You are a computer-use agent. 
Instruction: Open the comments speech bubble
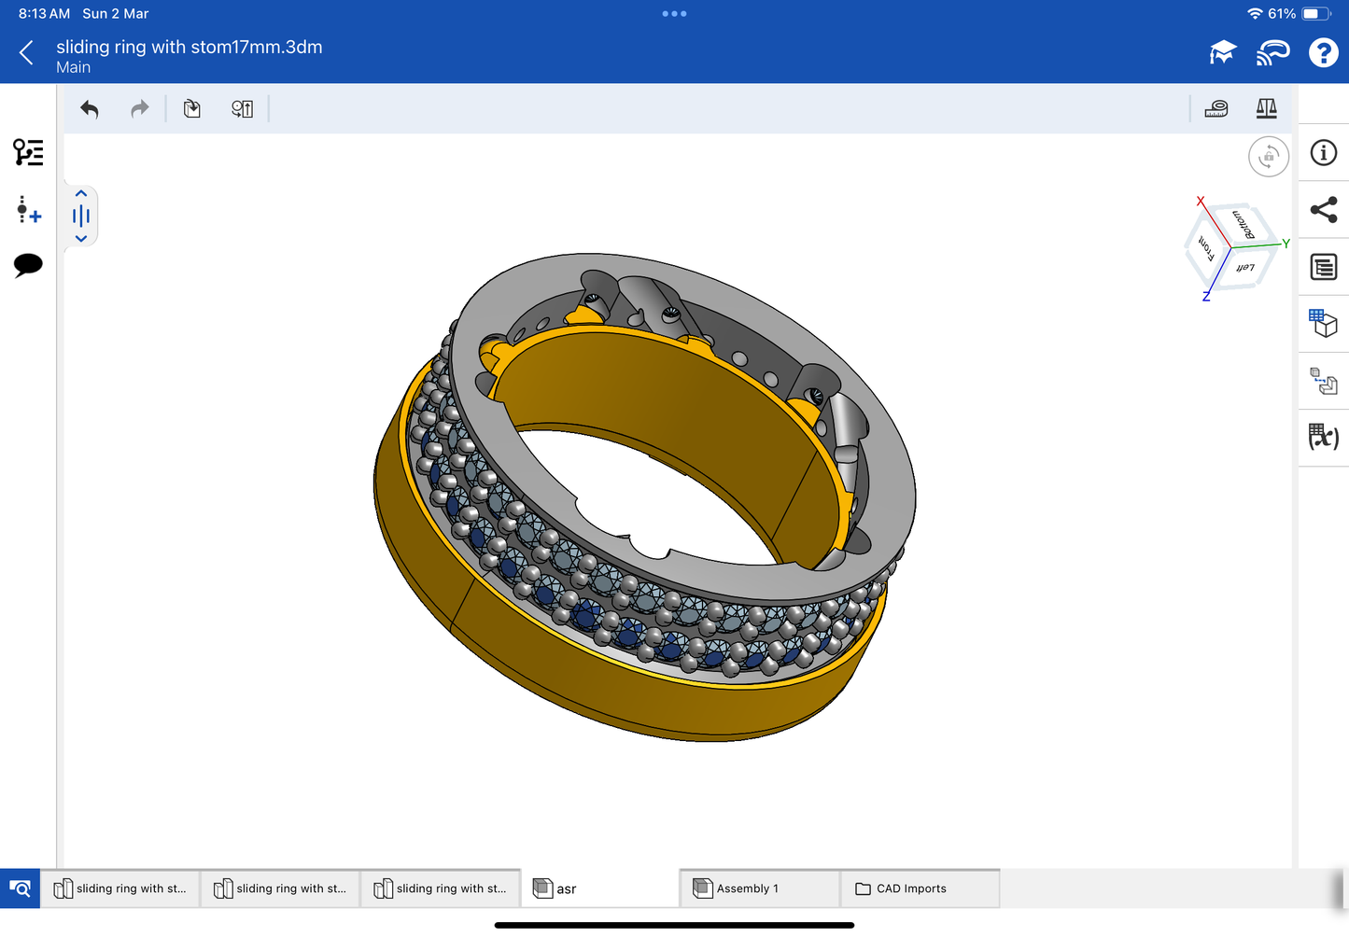pyautogui.click(x=28, y=265)
